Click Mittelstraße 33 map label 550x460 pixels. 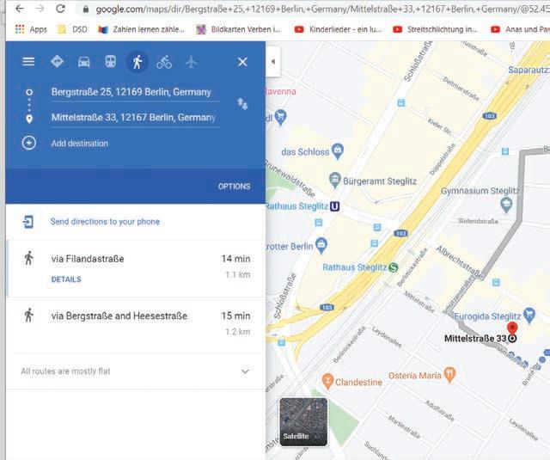[475, 339]
